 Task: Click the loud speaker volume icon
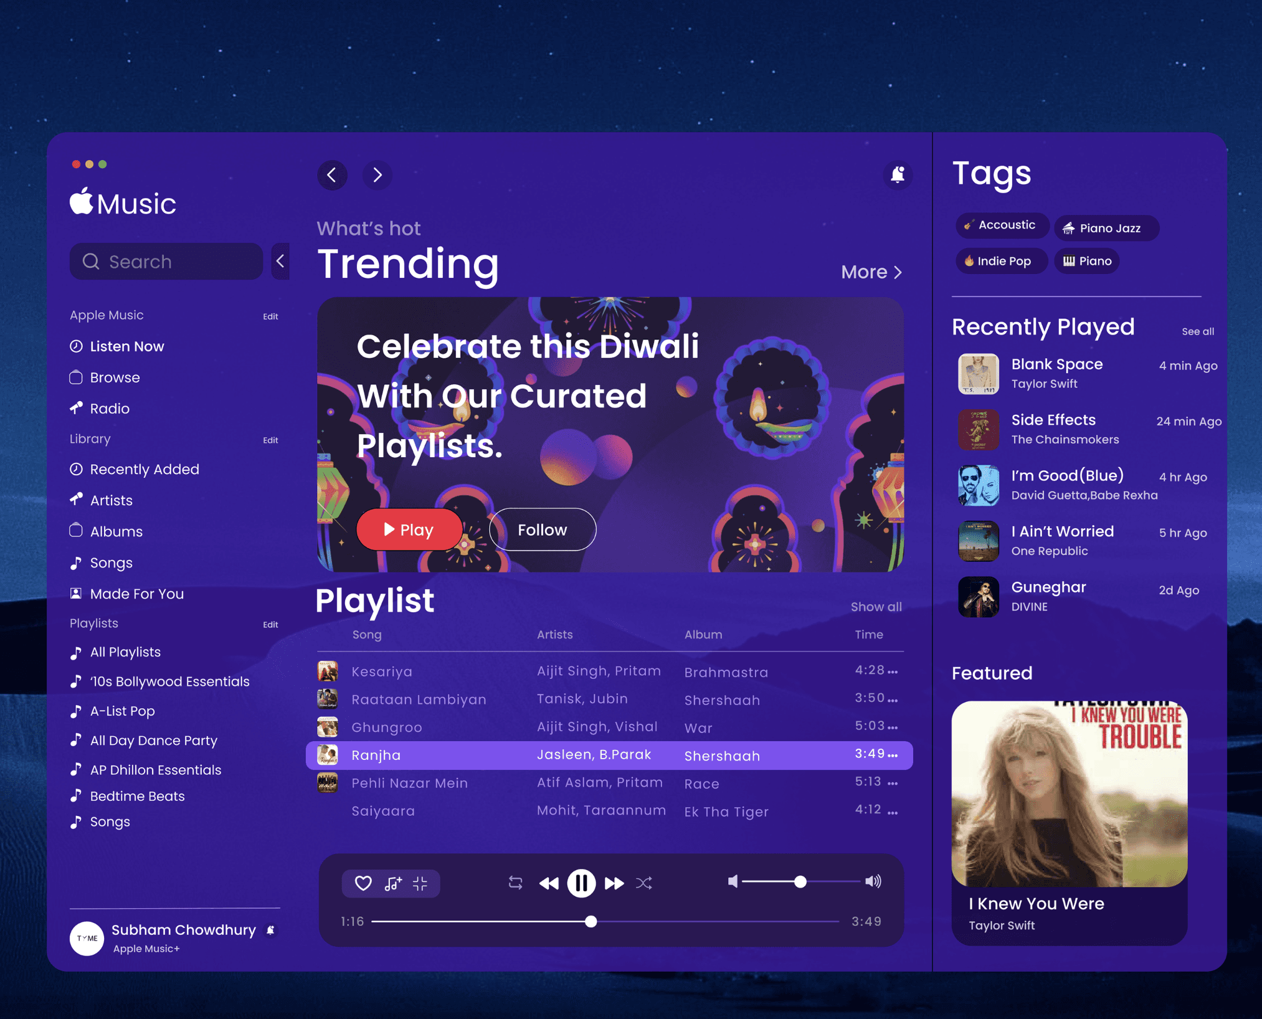click(x=873, y=881)
